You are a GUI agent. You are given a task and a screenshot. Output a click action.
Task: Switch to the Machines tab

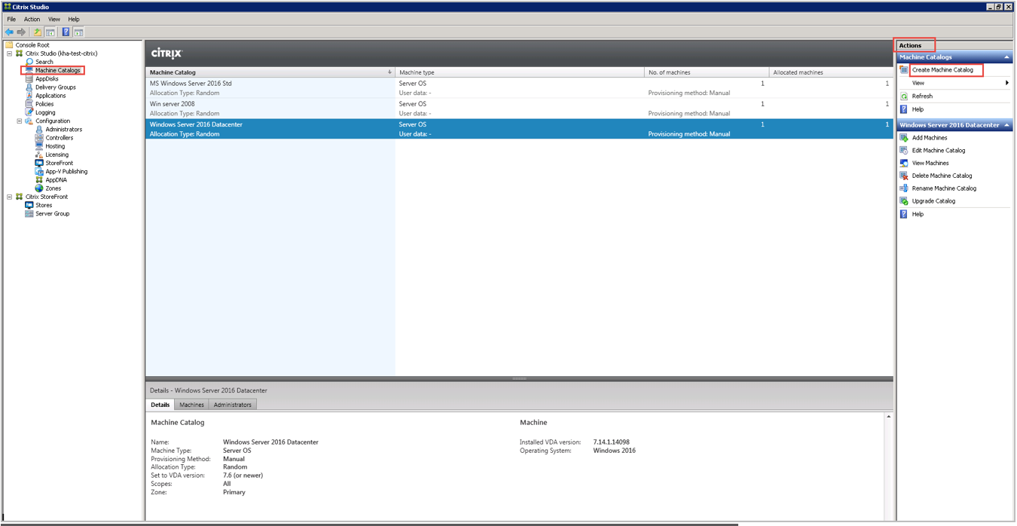(191, 405)
